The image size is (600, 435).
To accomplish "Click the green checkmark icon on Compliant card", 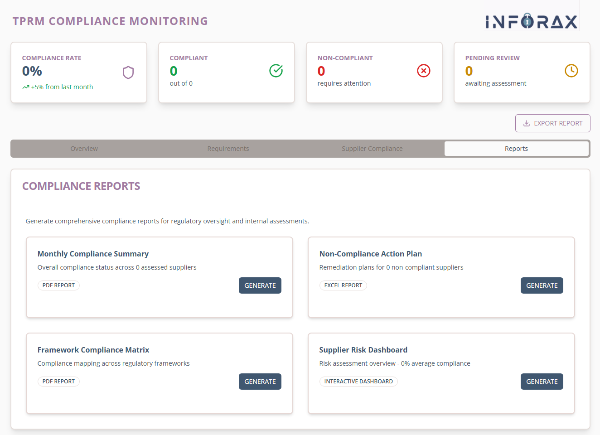I will tap(276, 71).
